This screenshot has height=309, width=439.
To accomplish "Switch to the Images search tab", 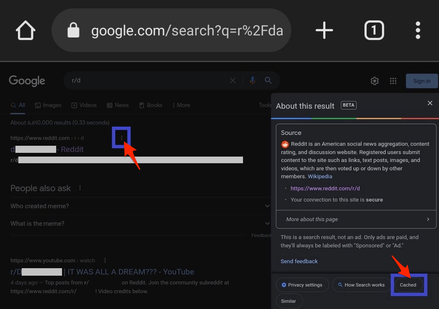I will pyautogui.click(x=48, y=105).
